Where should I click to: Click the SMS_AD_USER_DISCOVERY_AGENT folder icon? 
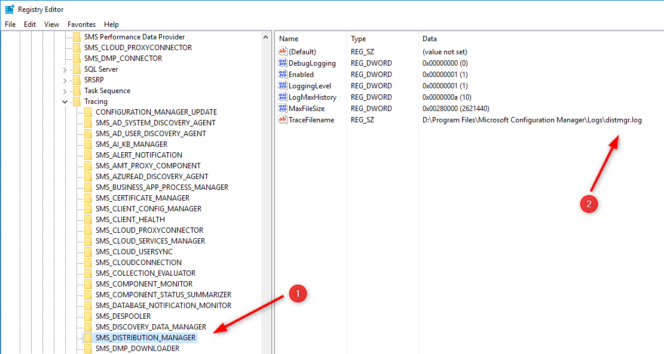point(88,134)
